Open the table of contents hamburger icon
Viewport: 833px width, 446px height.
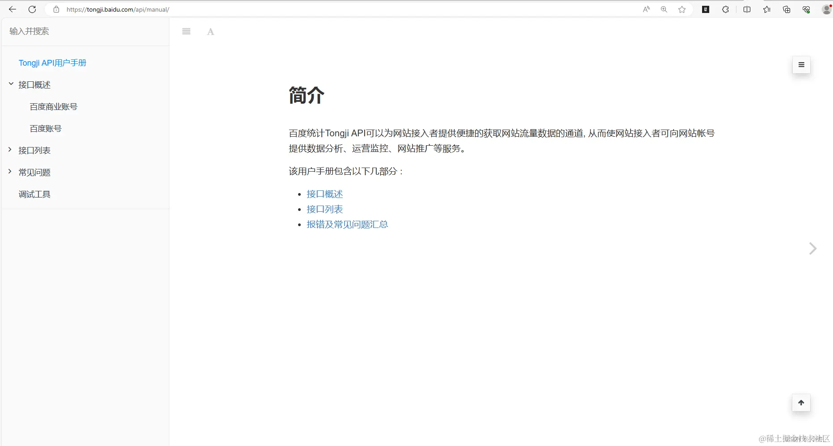point(186,31)
